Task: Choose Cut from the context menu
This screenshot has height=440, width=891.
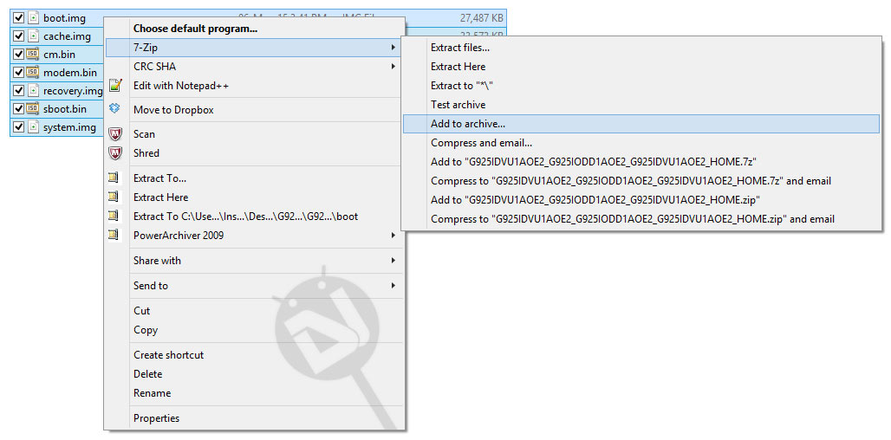Action: coord(141,311)
